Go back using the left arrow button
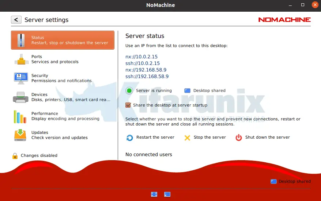Viewport: 321px width, 201px height. (x=16, y=20)
